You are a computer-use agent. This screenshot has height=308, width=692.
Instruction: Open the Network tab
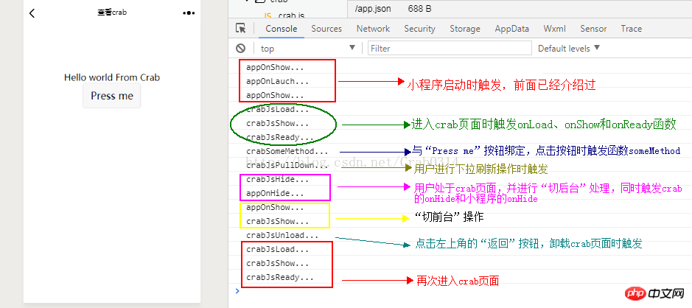pyautogui.click(x=373, y=28)
